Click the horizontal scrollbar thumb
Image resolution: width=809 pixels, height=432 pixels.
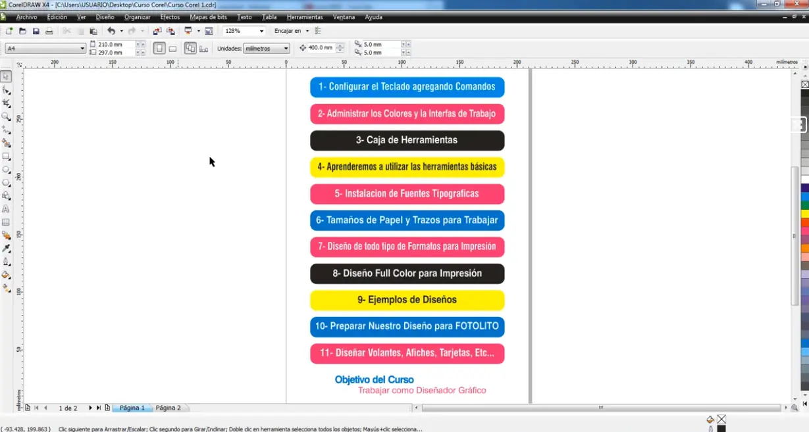point(600,408)
